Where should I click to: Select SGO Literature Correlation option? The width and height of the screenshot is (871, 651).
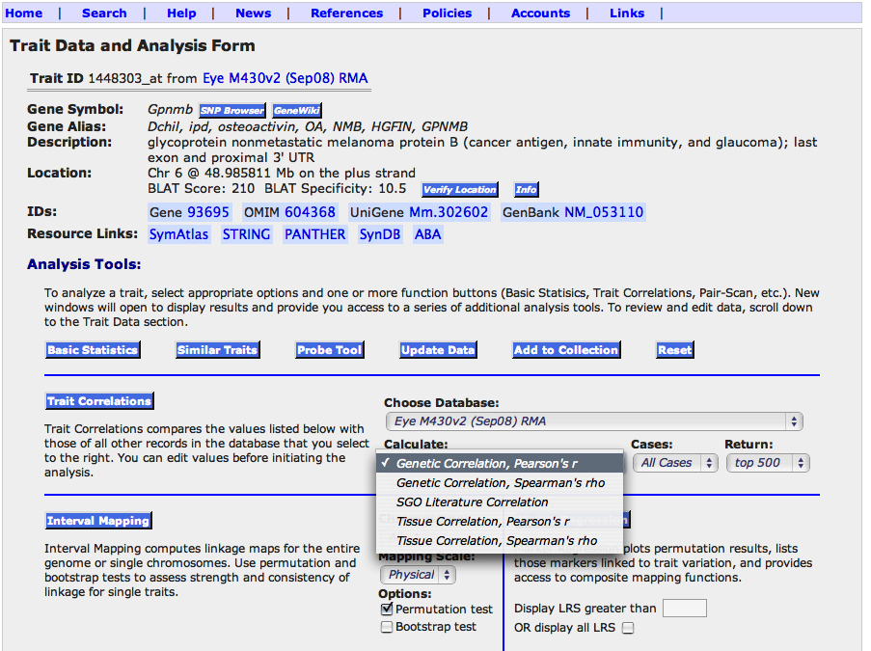point(472,502)
